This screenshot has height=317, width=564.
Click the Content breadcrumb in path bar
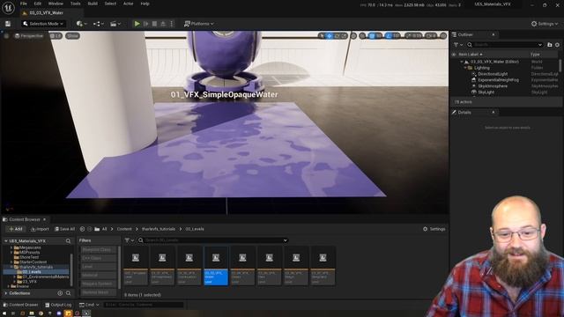coord(124,229)
